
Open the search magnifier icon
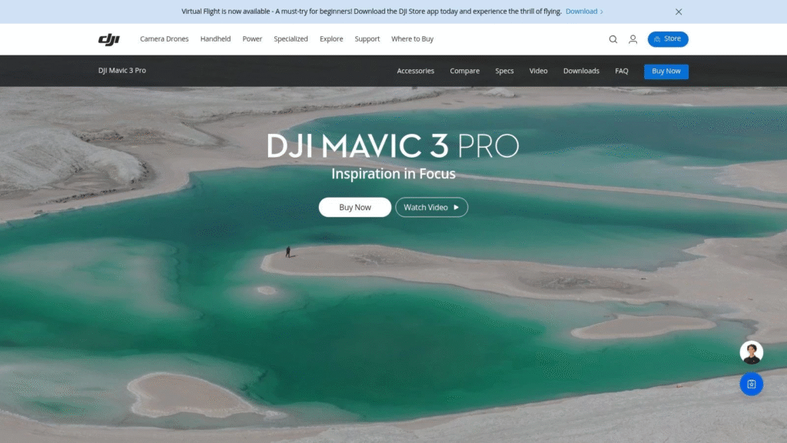pos(613,39)
